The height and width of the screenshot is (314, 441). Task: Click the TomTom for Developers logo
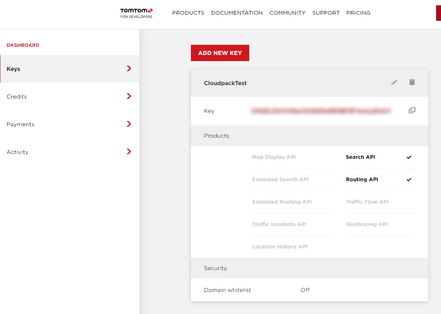click(x=136, y=13)
